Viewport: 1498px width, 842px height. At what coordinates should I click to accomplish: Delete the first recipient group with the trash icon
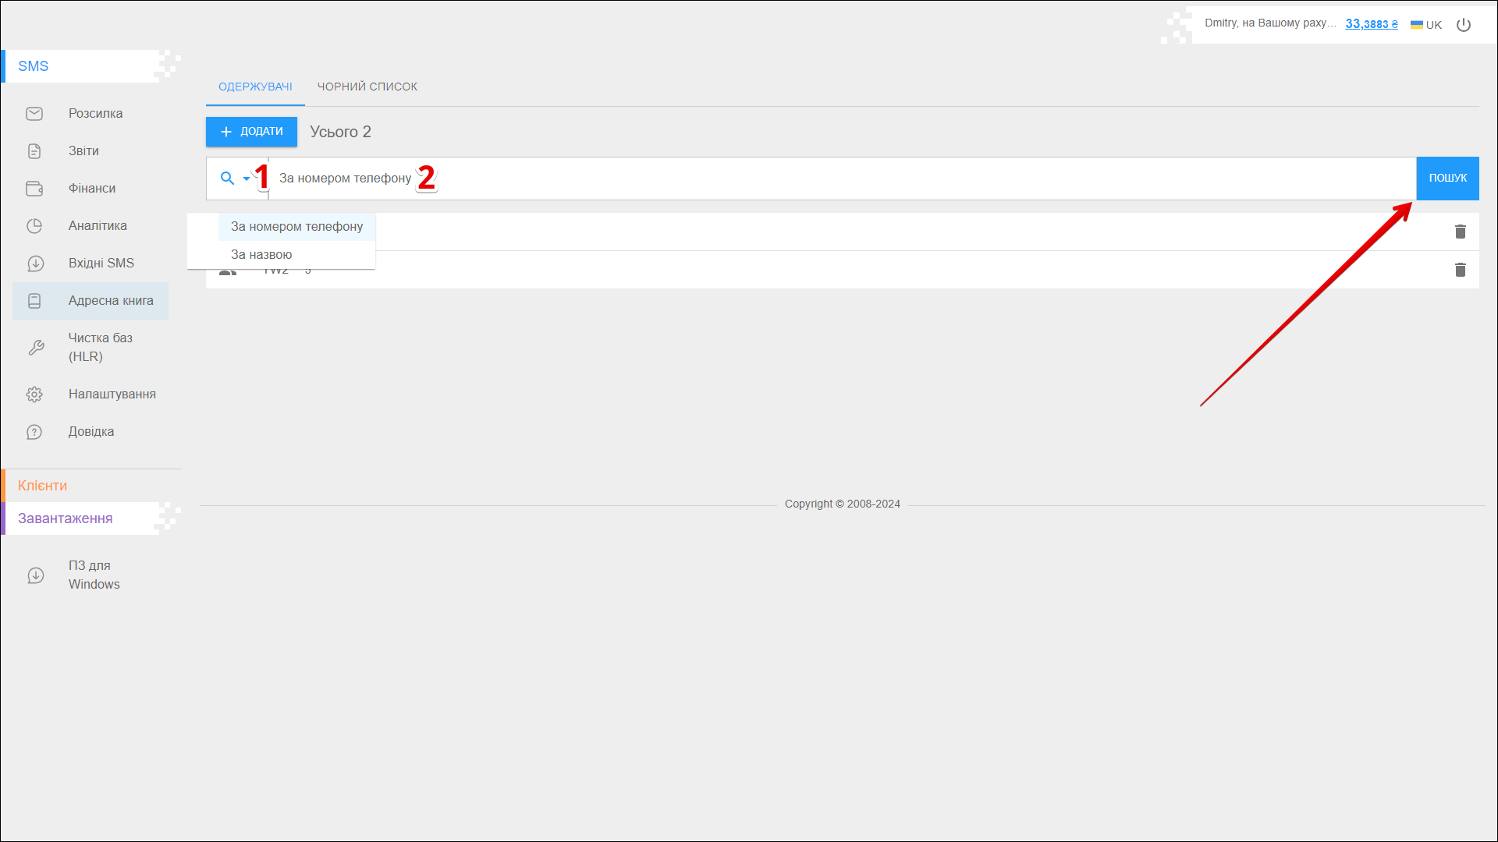point(1460,232)
